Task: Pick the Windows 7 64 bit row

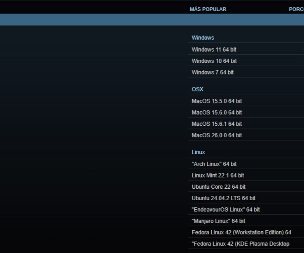Action: click(x=212, y=72)
